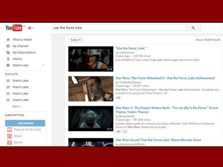
Task: Click the YouTube logo
Action: coord(14,28)
